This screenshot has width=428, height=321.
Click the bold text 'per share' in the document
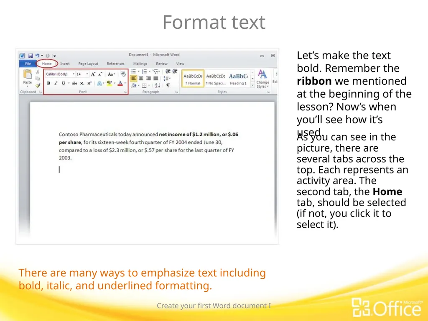click(70, 142)
